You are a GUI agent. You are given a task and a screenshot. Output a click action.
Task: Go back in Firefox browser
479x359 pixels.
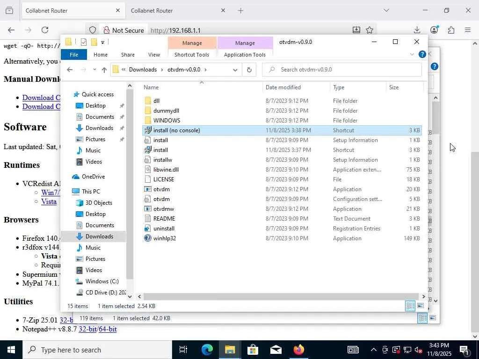(x=11, y=30)
